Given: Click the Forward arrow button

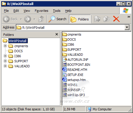Looking at the screenshot, I should tap(28, 19).
